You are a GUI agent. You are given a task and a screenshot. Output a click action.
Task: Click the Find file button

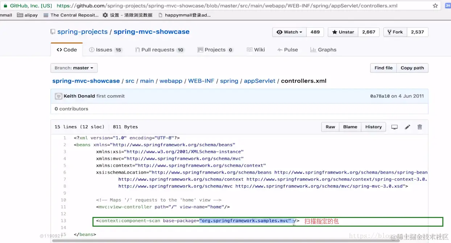point(384,68)
